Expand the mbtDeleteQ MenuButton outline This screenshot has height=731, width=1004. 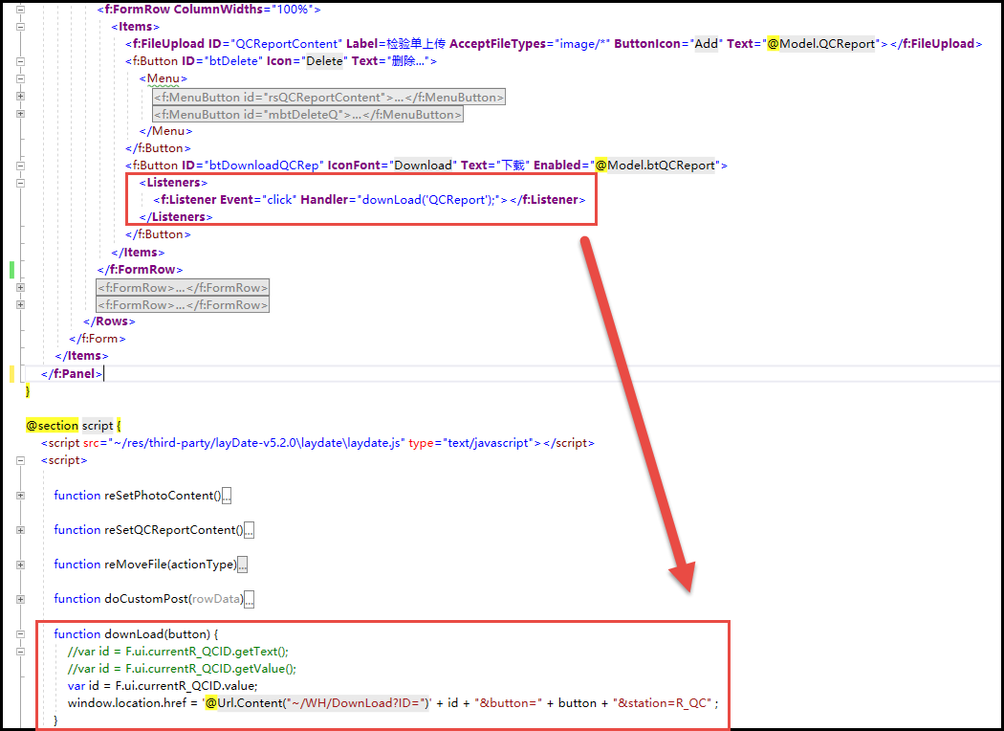tap(20, 114)
